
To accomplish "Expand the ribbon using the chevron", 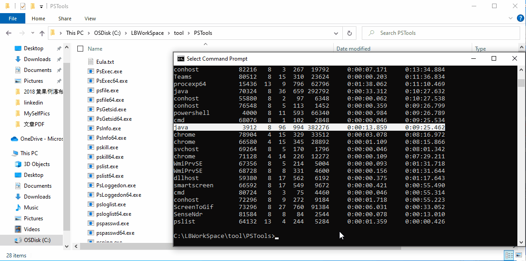I will (512, 19).
